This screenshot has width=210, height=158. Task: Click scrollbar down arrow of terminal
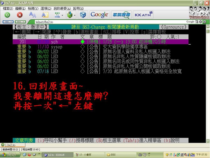tap(208, 141)
